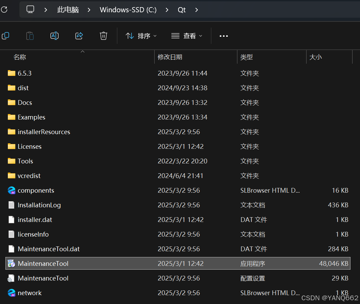Click the date 2022/3/22 20:20
The image size is (360, 304).
pyautogui.click(x=183, y=161)
